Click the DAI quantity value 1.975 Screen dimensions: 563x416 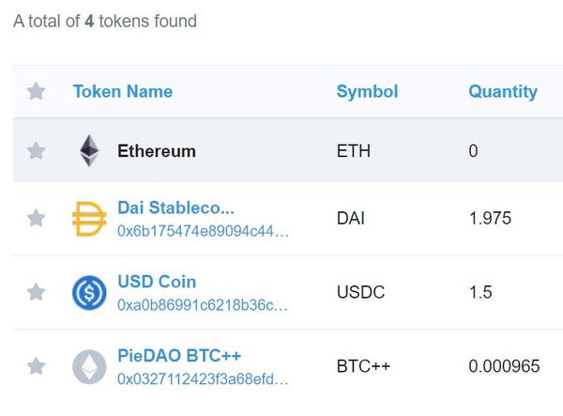[490, 219]
